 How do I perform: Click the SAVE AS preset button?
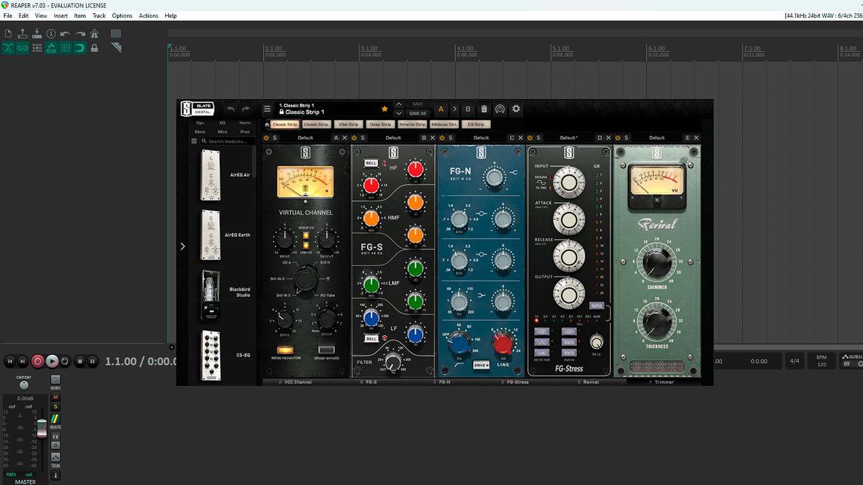coord(418,114)
